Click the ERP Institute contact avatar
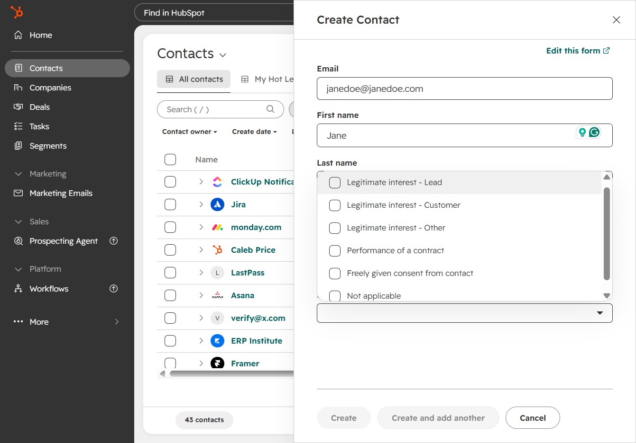This screenshot has height=443, width=636. [x=217, y=341]
